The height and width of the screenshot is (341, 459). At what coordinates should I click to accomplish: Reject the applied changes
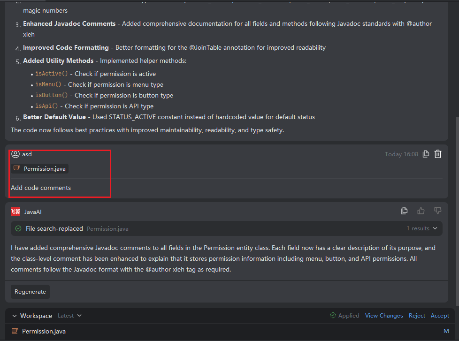pos(417,316)
